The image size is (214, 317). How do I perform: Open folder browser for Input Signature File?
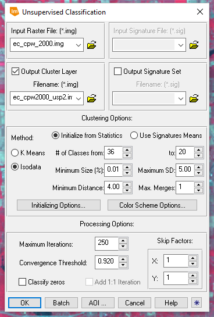[194, 45]
